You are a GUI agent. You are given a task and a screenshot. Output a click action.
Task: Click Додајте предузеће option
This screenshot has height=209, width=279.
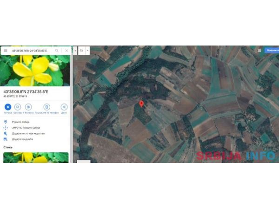[23, 139]
